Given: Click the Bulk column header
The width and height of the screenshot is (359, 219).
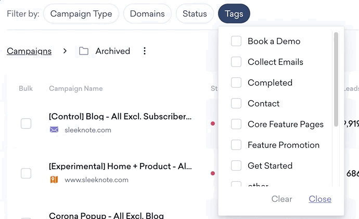Looking at the screenshot, I should click(x=25, y=88).
